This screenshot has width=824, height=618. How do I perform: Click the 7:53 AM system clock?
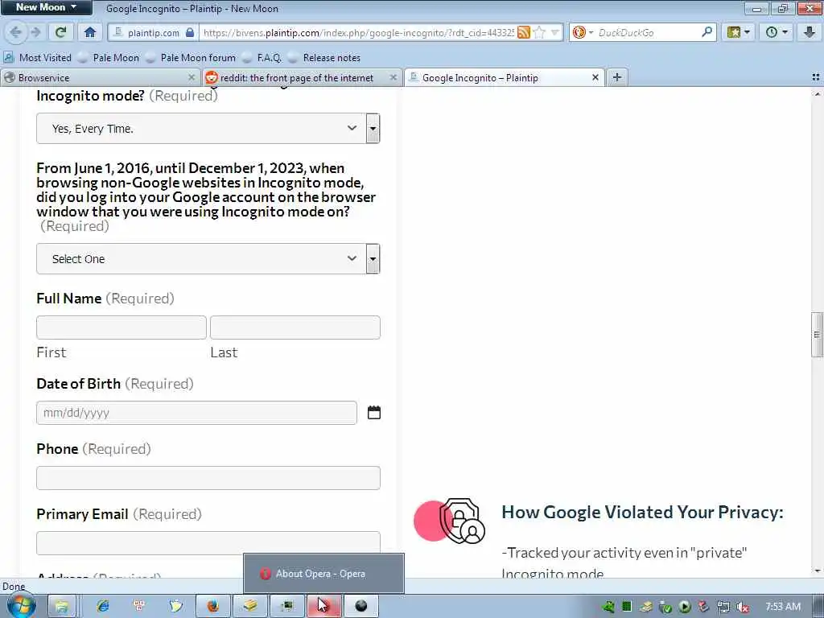click(x=783, y=607)
